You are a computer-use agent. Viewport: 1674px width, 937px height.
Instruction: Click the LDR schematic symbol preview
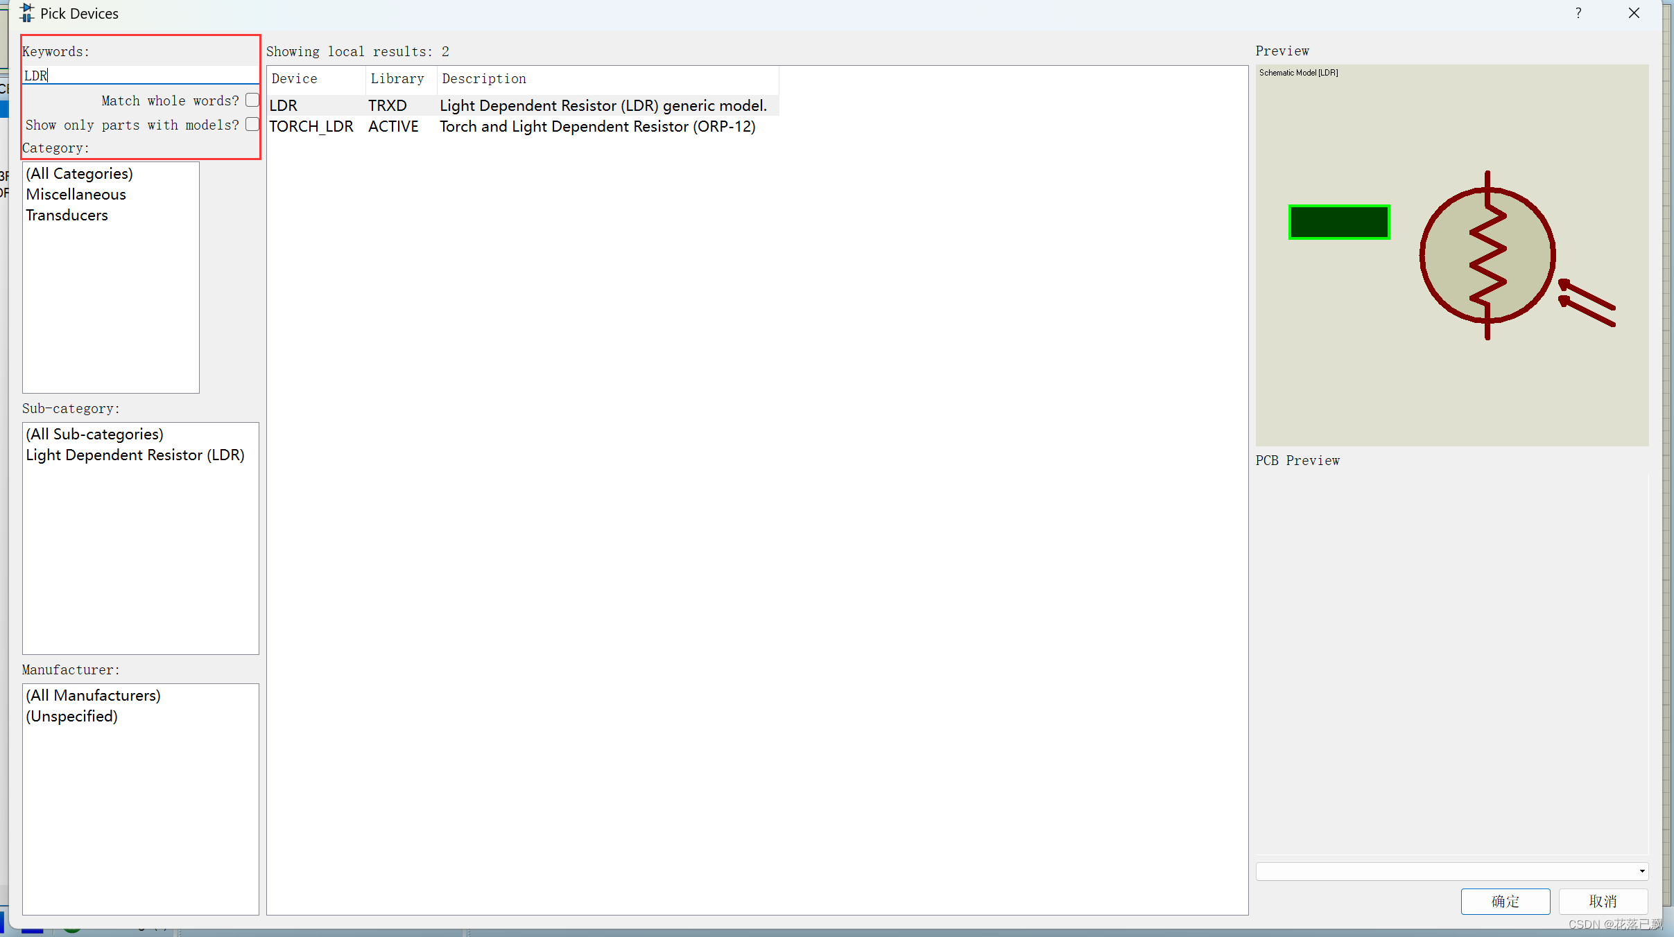click(1487, 255)
